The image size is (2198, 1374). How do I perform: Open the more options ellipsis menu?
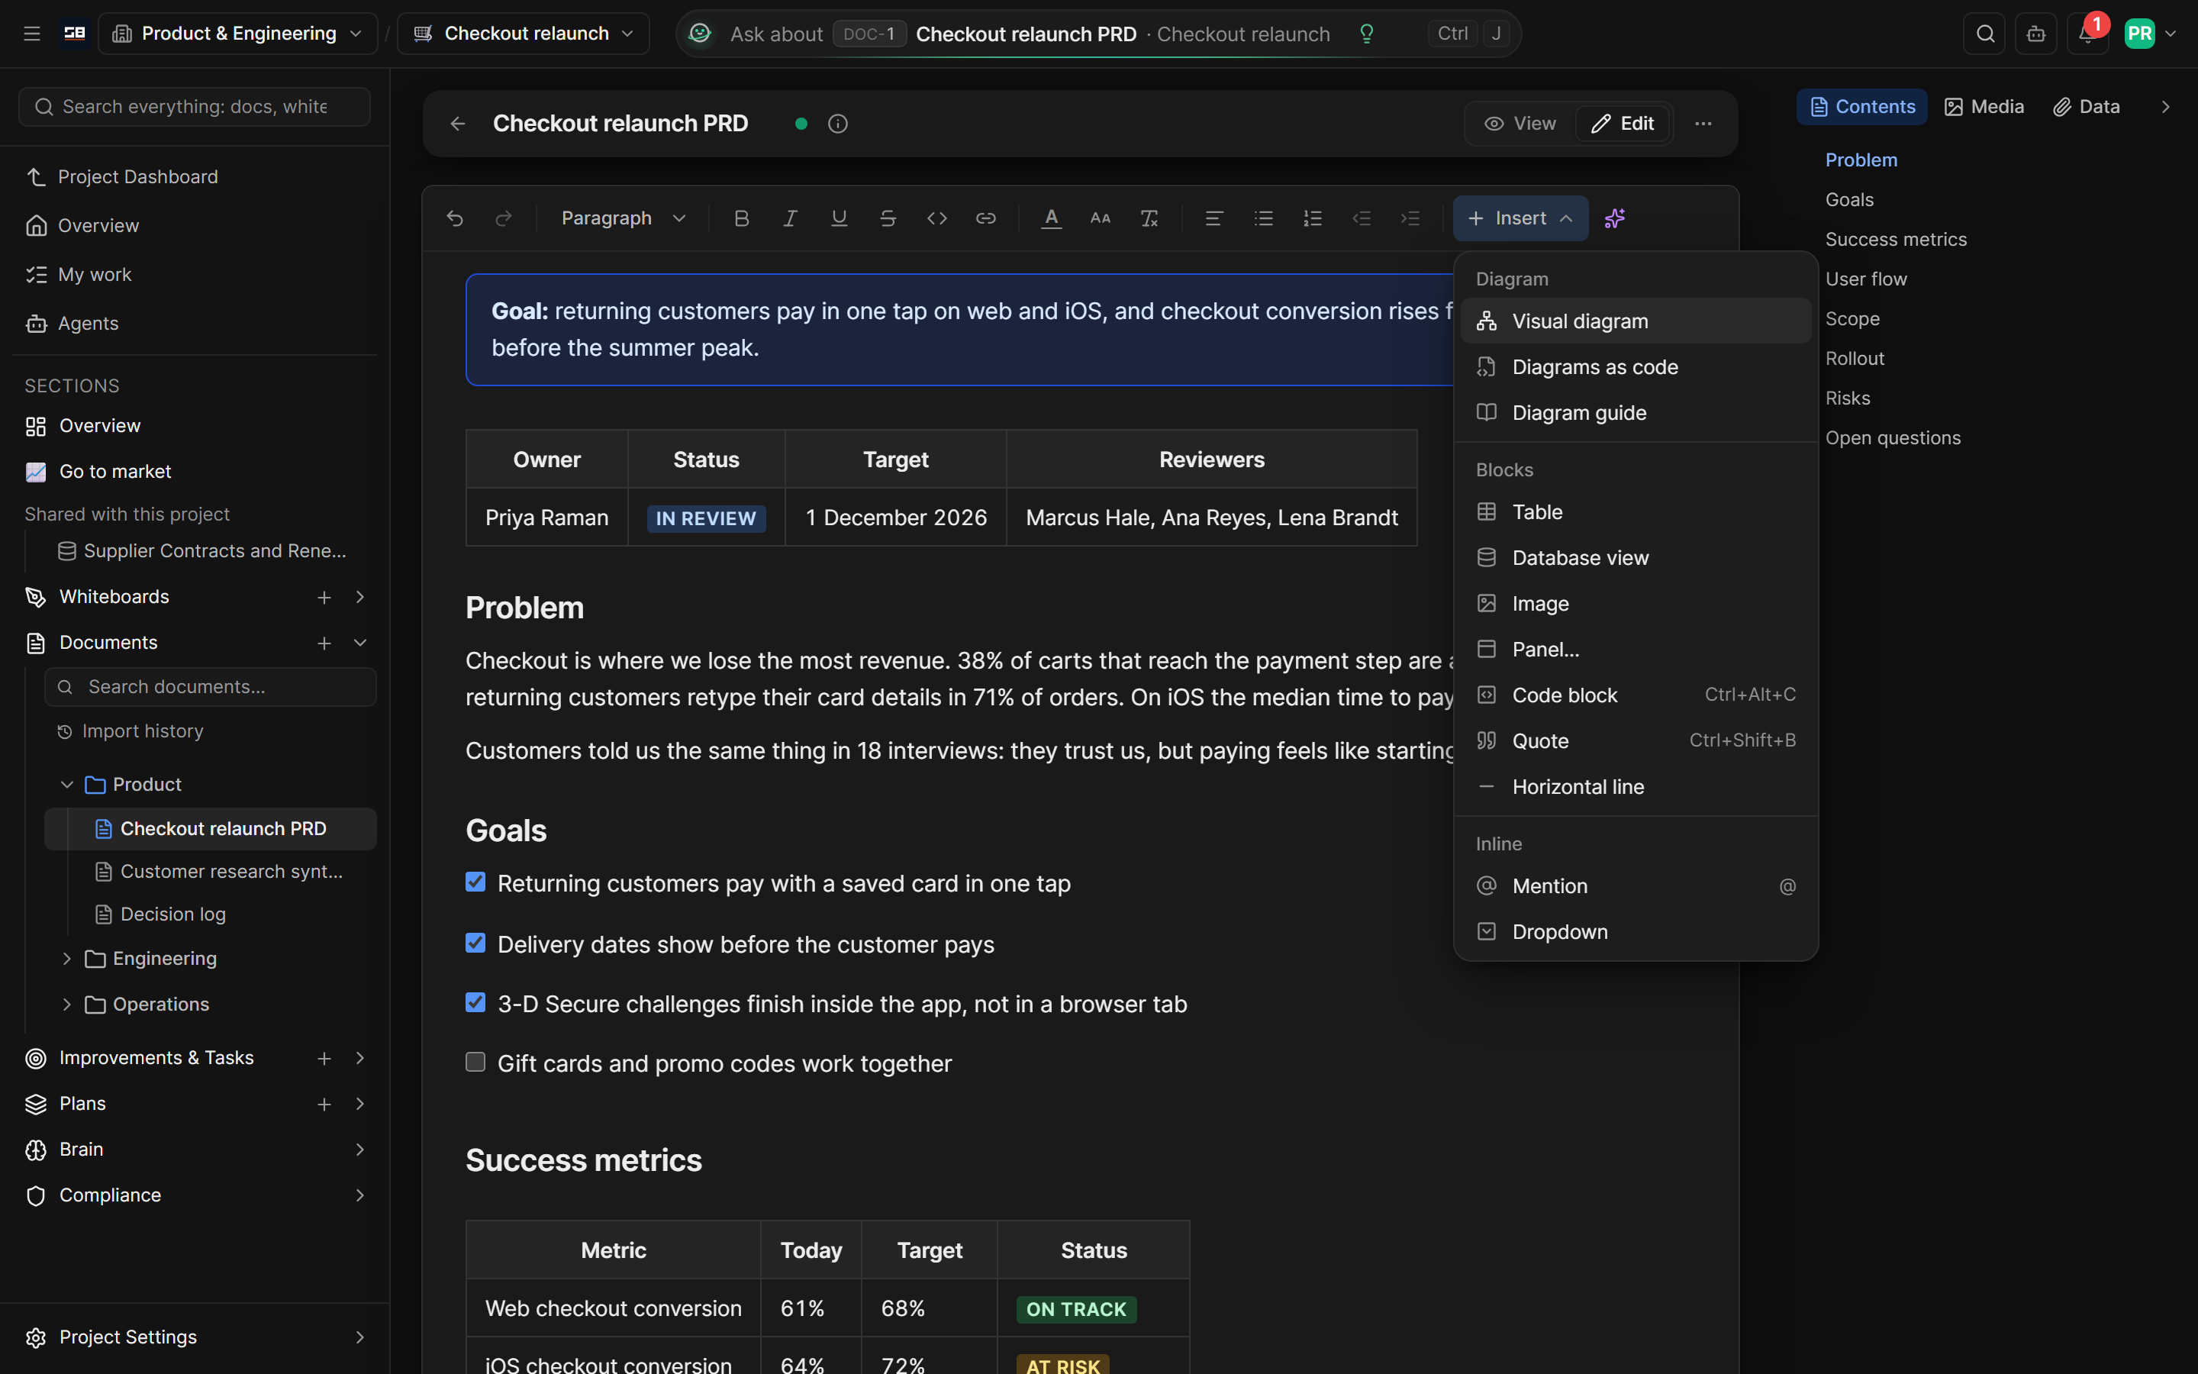[1703, 124]
